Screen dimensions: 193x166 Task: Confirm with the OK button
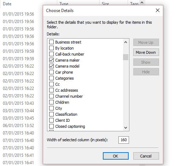tap(116, 156)
